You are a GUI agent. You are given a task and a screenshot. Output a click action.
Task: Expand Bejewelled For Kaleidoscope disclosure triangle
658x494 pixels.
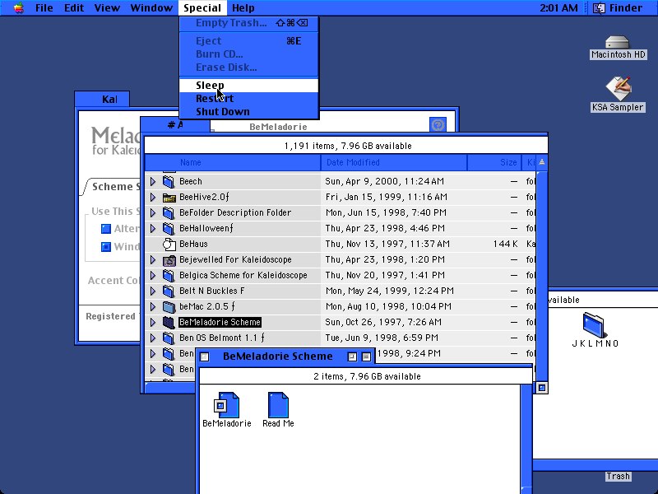(x=153, y=259)
